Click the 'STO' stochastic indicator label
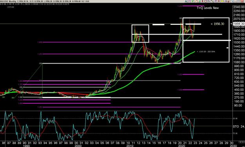Image resolution: width=245 pixels, height=147 pixels. (236, 127)
